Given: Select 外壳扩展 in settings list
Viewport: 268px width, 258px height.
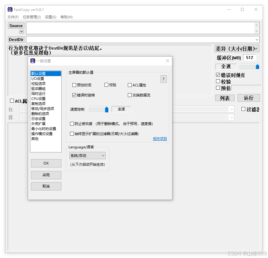Looking at the screenshot, I should point(46,124).
